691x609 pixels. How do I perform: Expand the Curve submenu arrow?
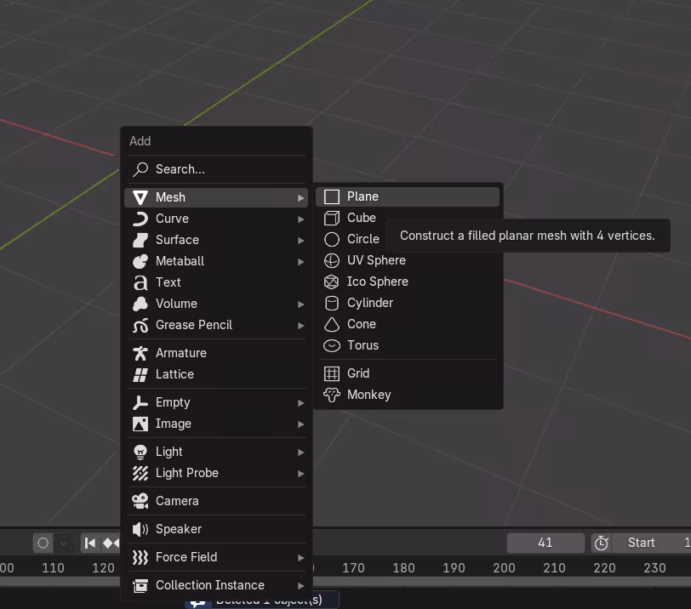tap(300, 219)
